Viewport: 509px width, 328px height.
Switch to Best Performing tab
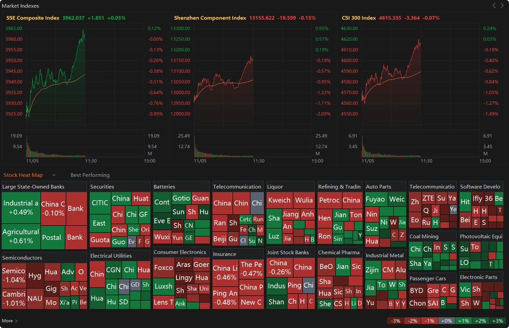click(x=90, y=175)
